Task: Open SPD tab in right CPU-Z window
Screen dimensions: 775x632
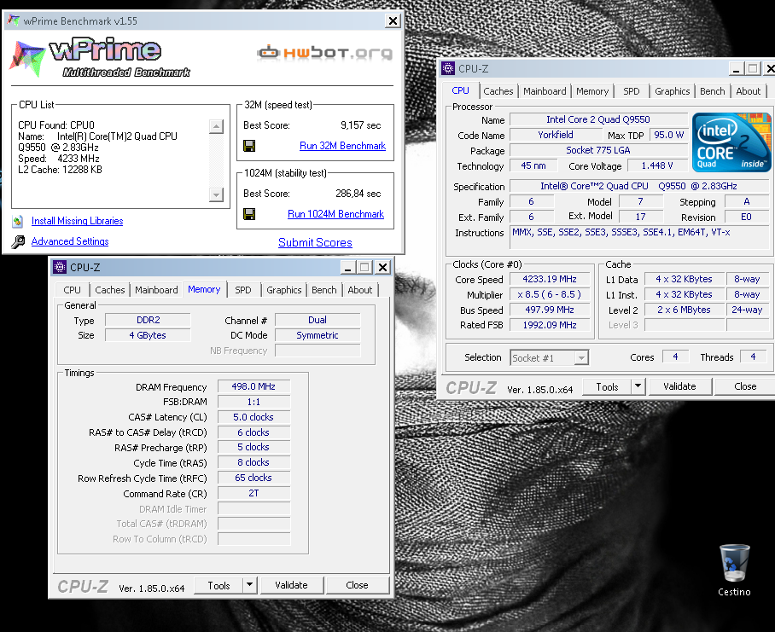Action: 631,91
